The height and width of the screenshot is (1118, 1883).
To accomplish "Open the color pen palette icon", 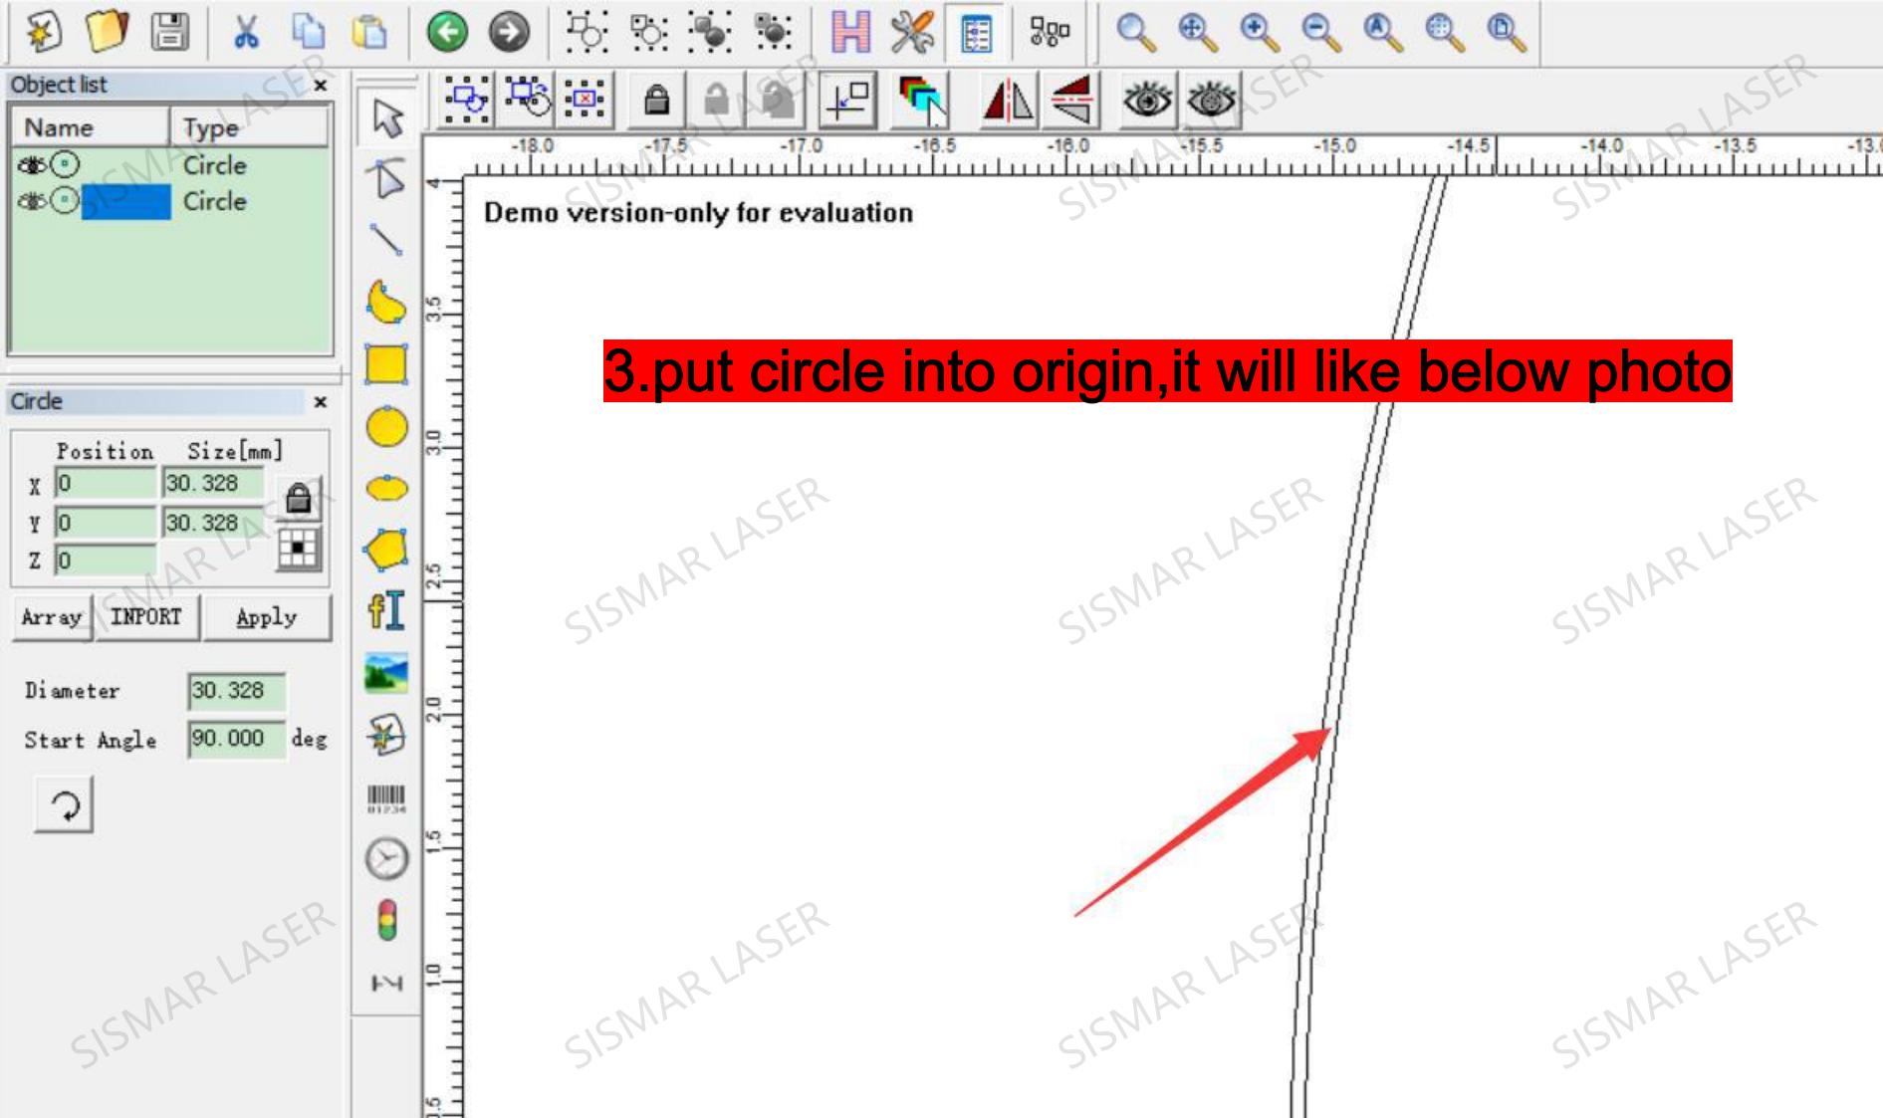I will pos(922,100).
